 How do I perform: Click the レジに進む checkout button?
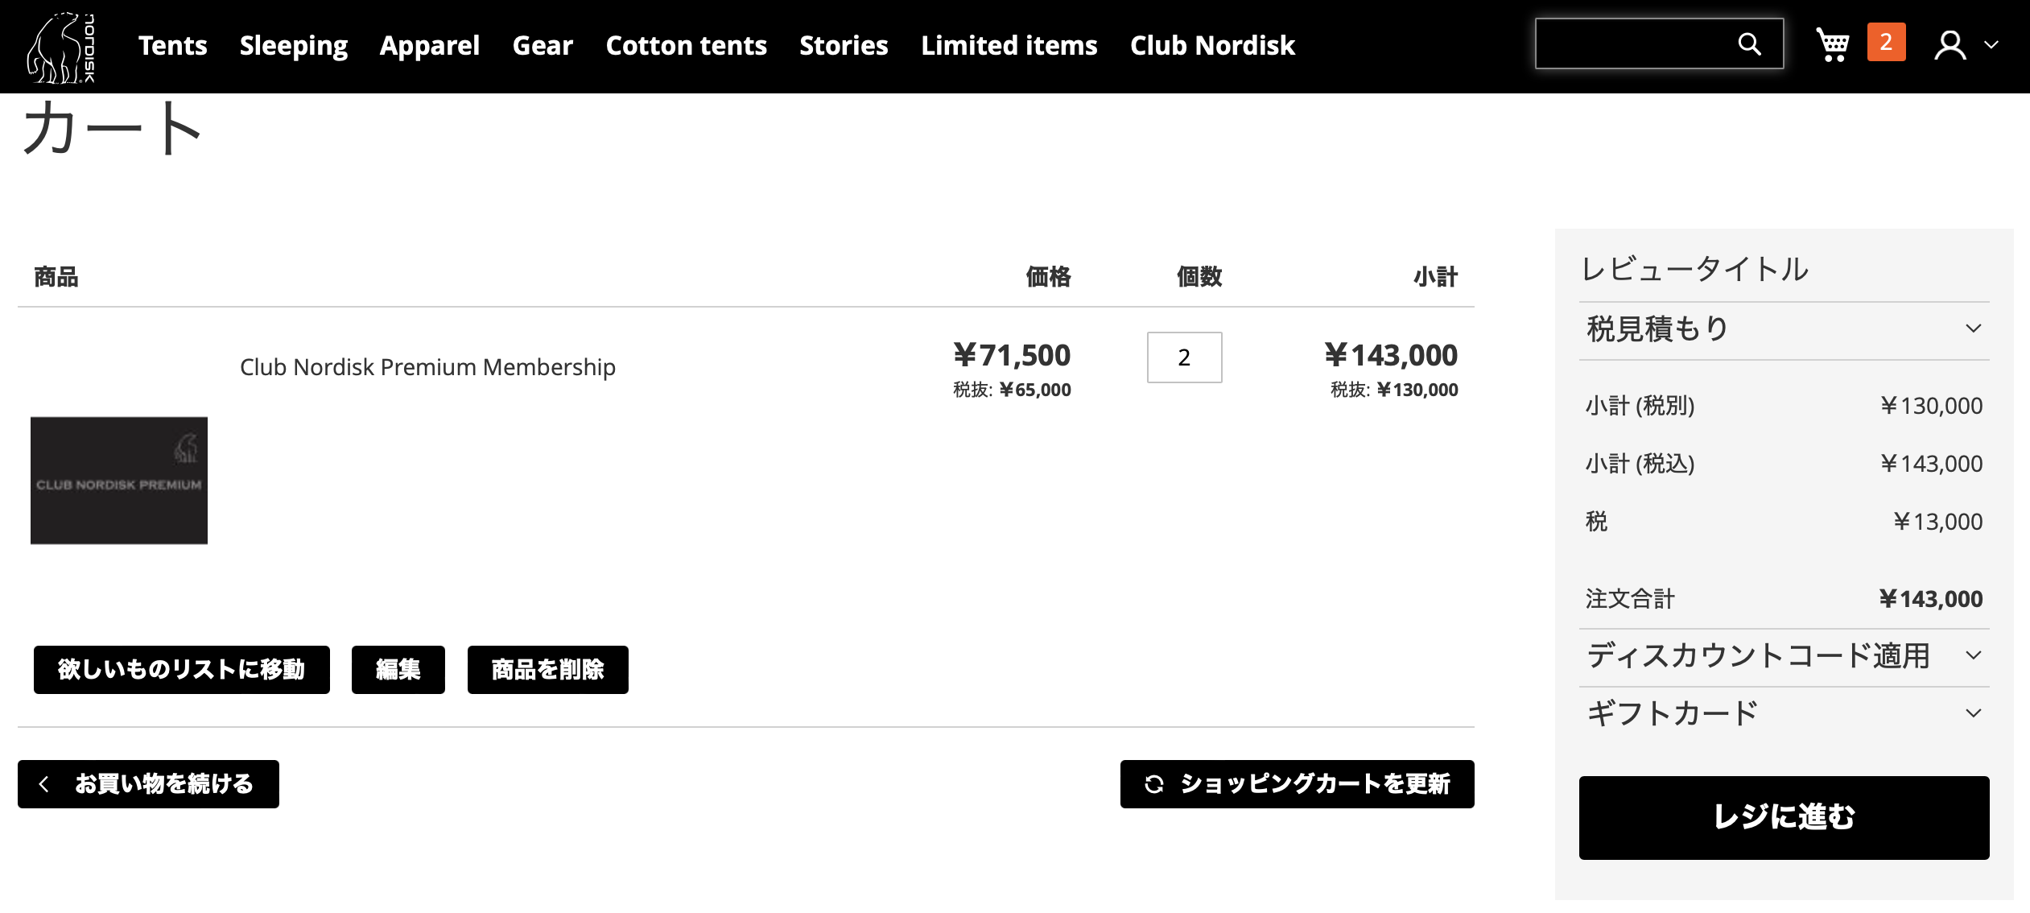1784,817
